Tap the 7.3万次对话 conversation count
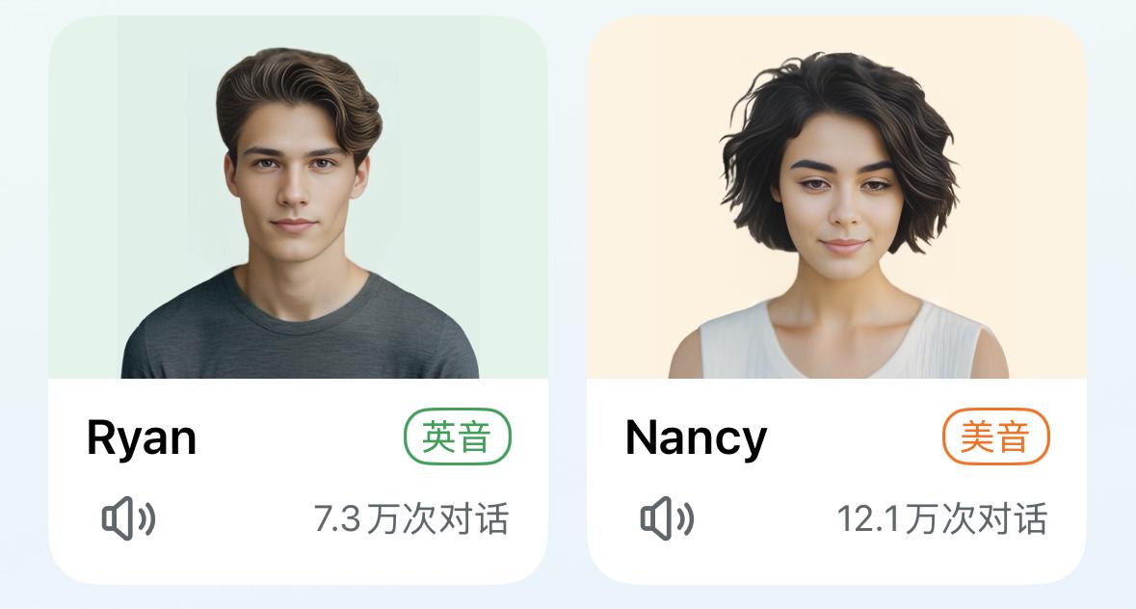The image size is (1136, 609). coord(410,518)
